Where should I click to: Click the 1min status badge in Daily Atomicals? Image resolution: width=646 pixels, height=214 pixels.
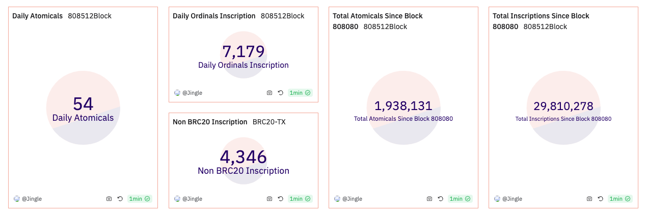click(140, 199)
